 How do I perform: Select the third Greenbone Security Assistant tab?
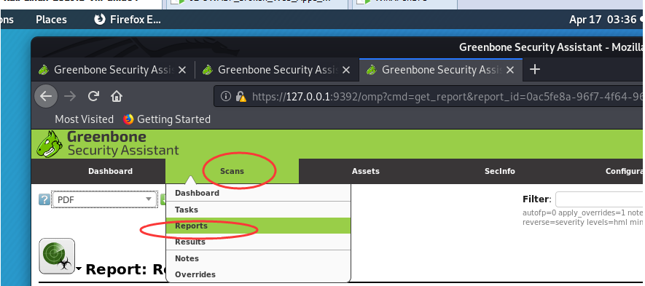(441, 70)
